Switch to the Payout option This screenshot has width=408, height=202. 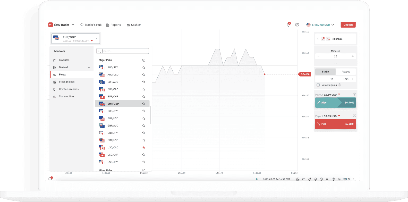[x=346, y=72]
